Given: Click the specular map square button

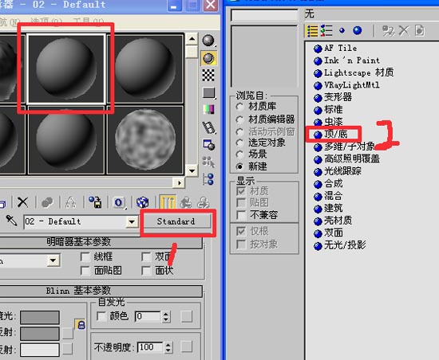Looking at the screenshot, I should [x=68, y=349].
